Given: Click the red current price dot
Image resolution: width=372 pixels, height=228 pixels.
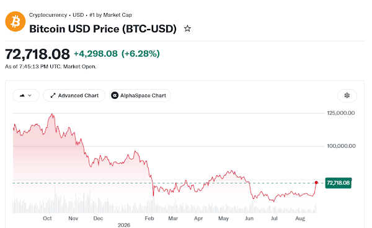Looking at the screenshot, I should tap(316, 183).
